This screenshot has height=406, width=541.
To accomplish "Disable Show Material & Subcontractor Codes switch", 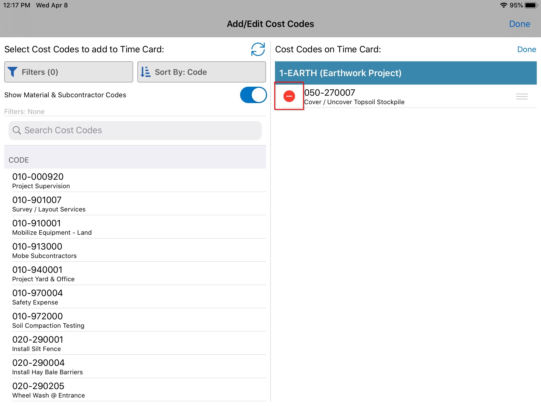I will pos(253,95).
